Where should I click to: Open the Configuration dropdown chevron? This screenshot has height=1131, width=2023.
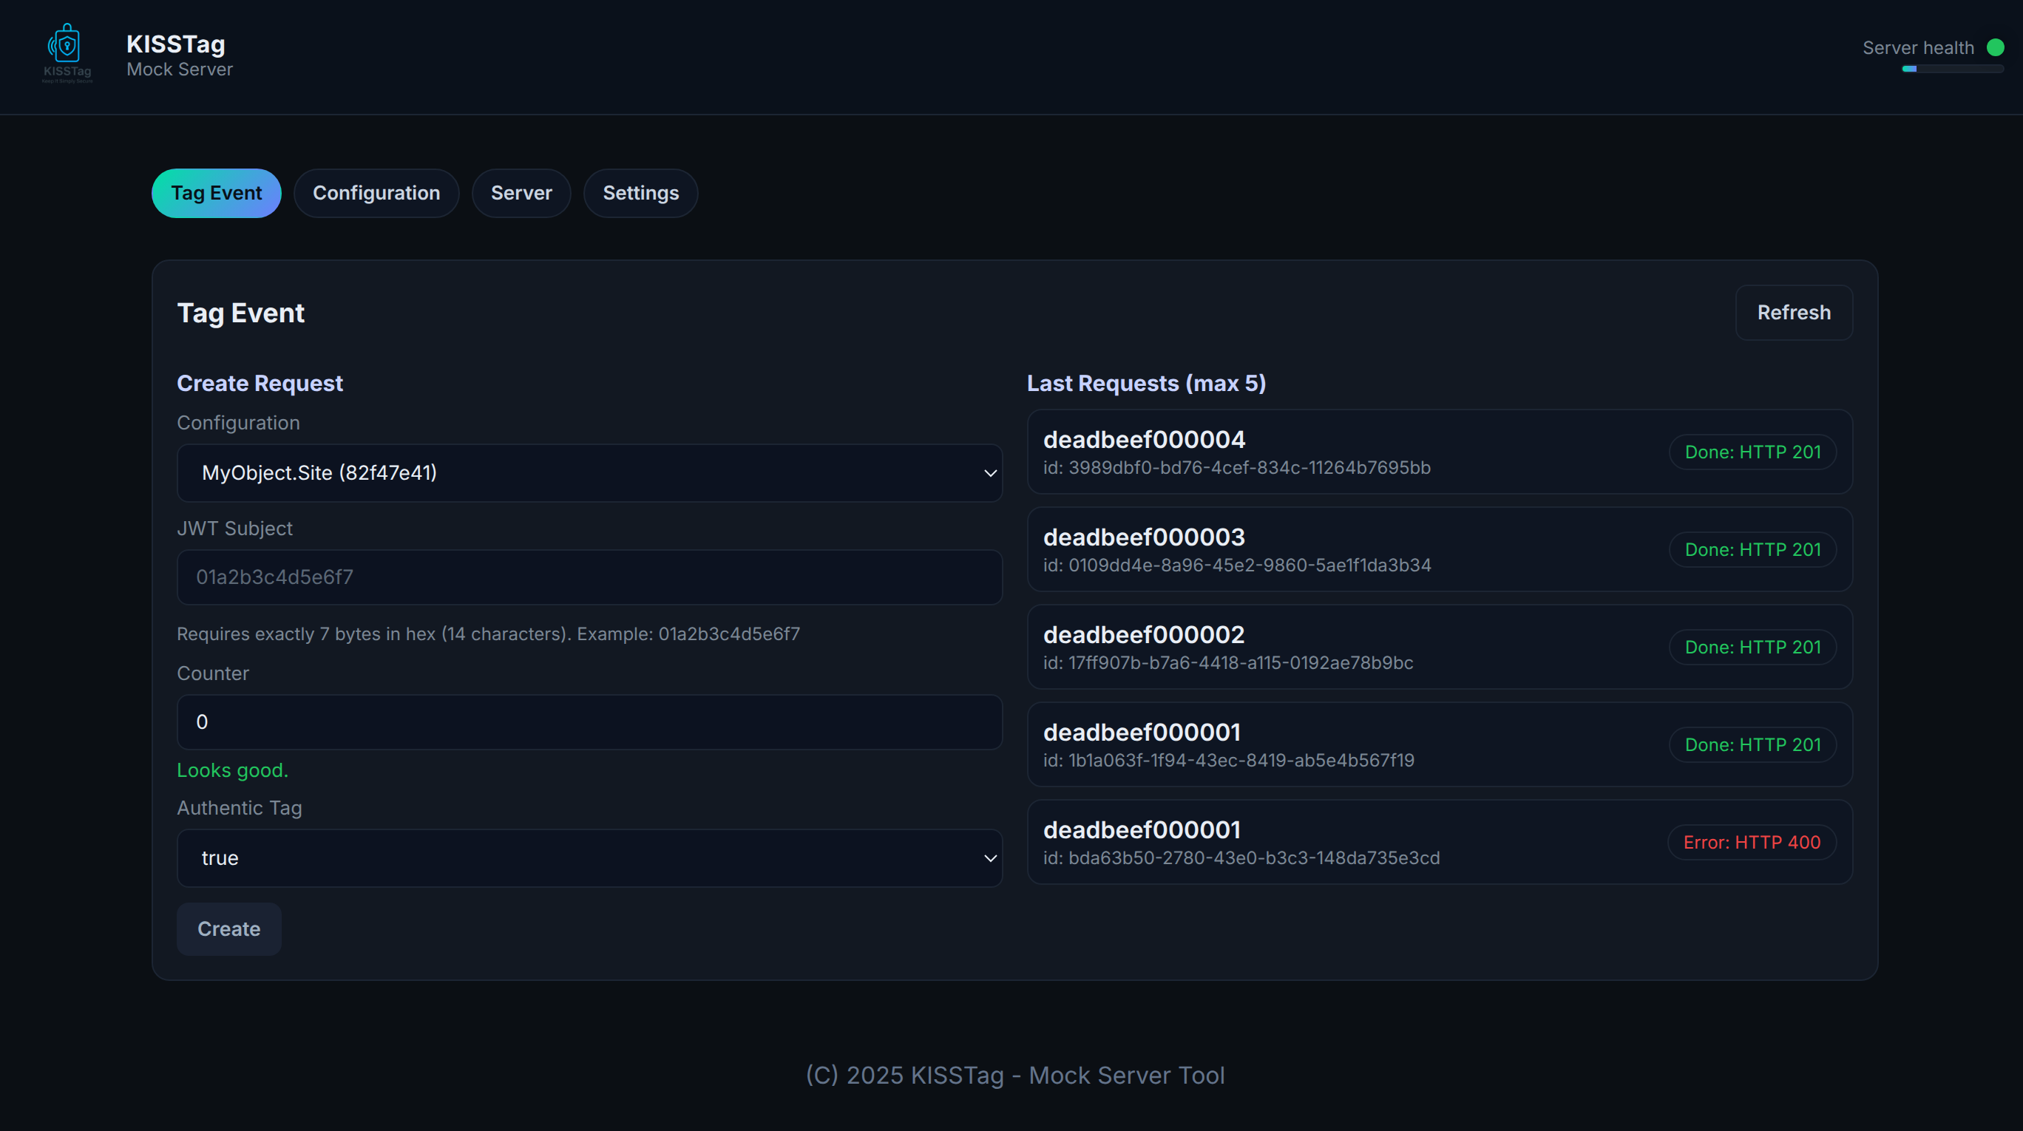coord(989,473)
